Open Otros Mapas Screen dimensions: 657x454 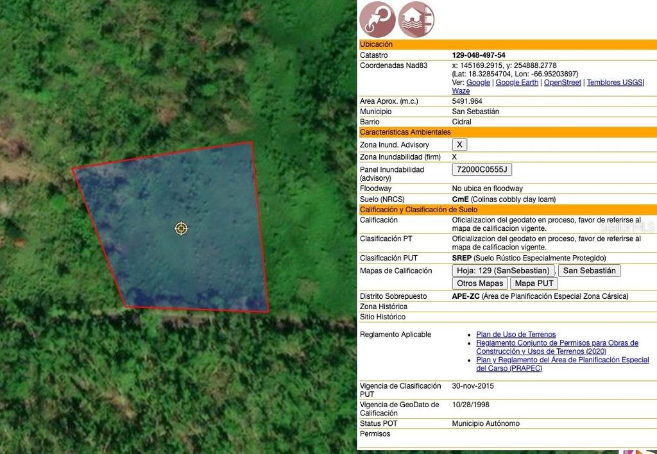[x=479, y=283]
